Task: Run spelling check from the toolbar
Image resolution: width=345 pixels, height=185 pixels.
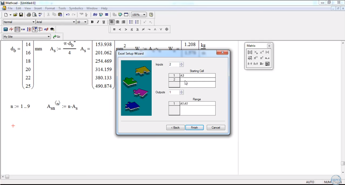Action: 40,15
